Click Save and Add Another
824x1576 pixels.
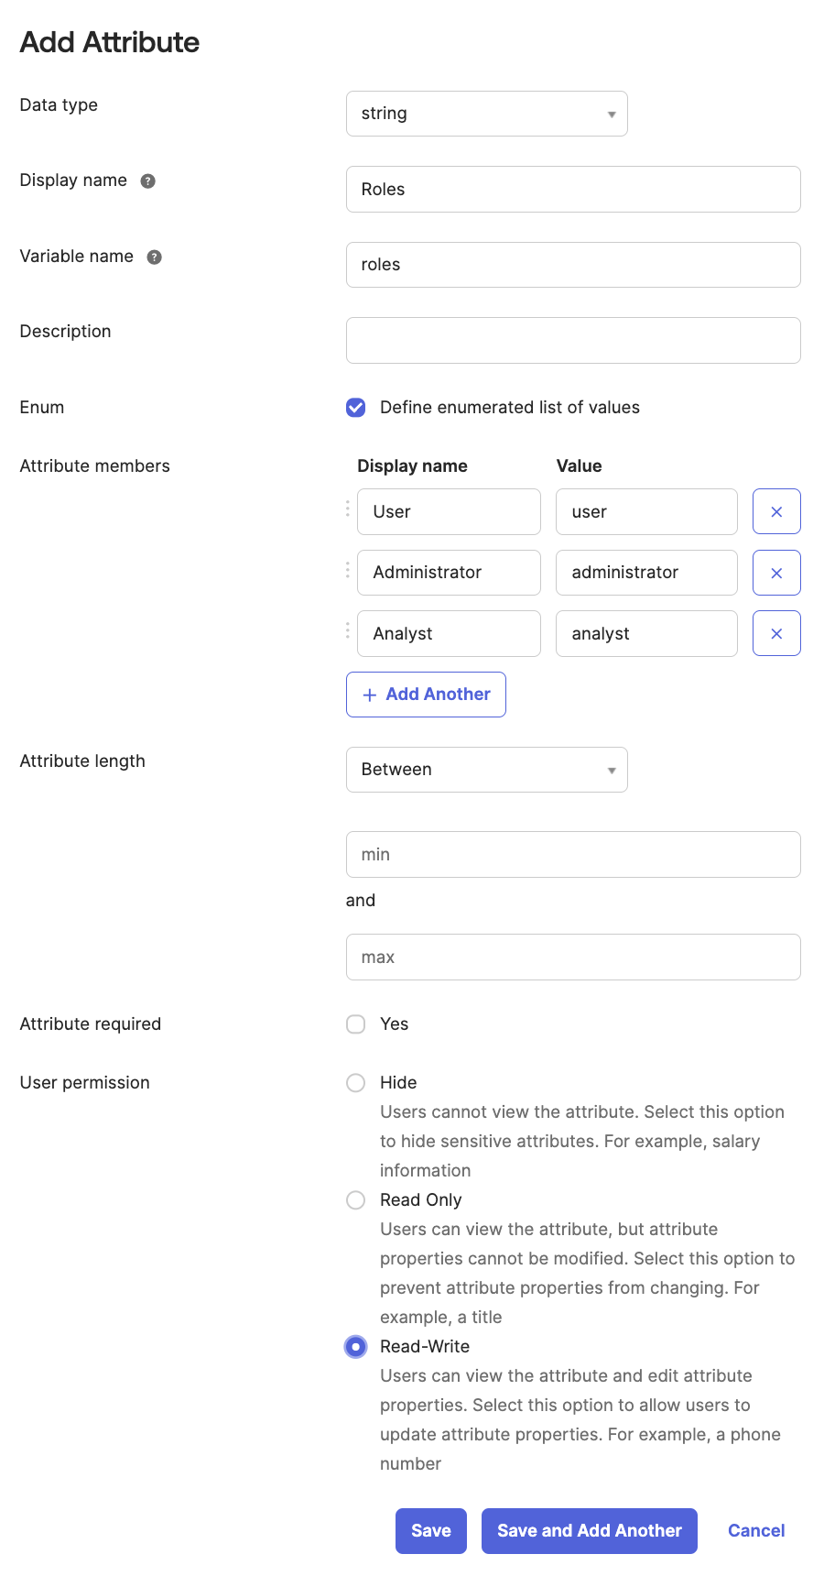click(x=589, y=1530)
